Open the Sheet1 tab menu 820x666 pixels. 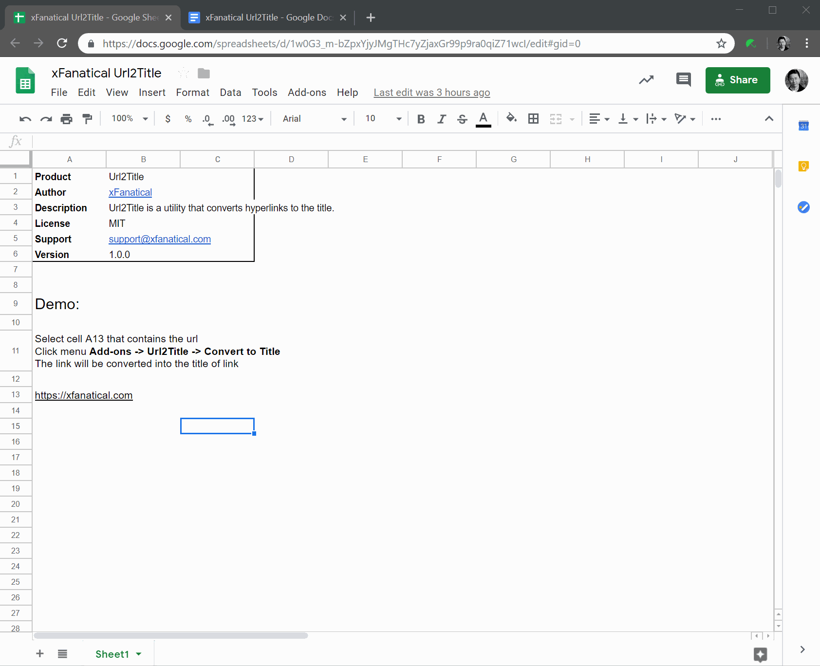coord(138,654)
